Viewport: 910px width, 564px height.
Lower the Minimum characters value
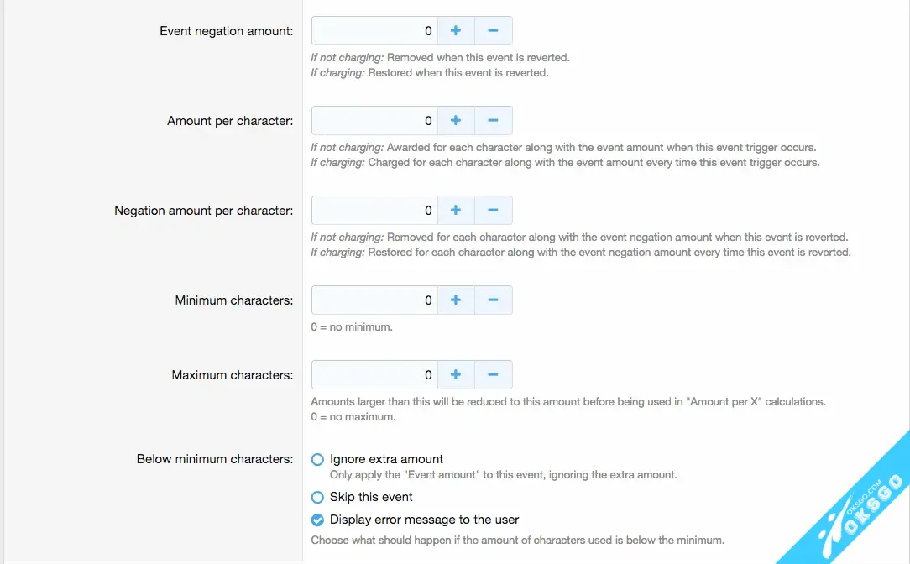click(x=493, y=300)
